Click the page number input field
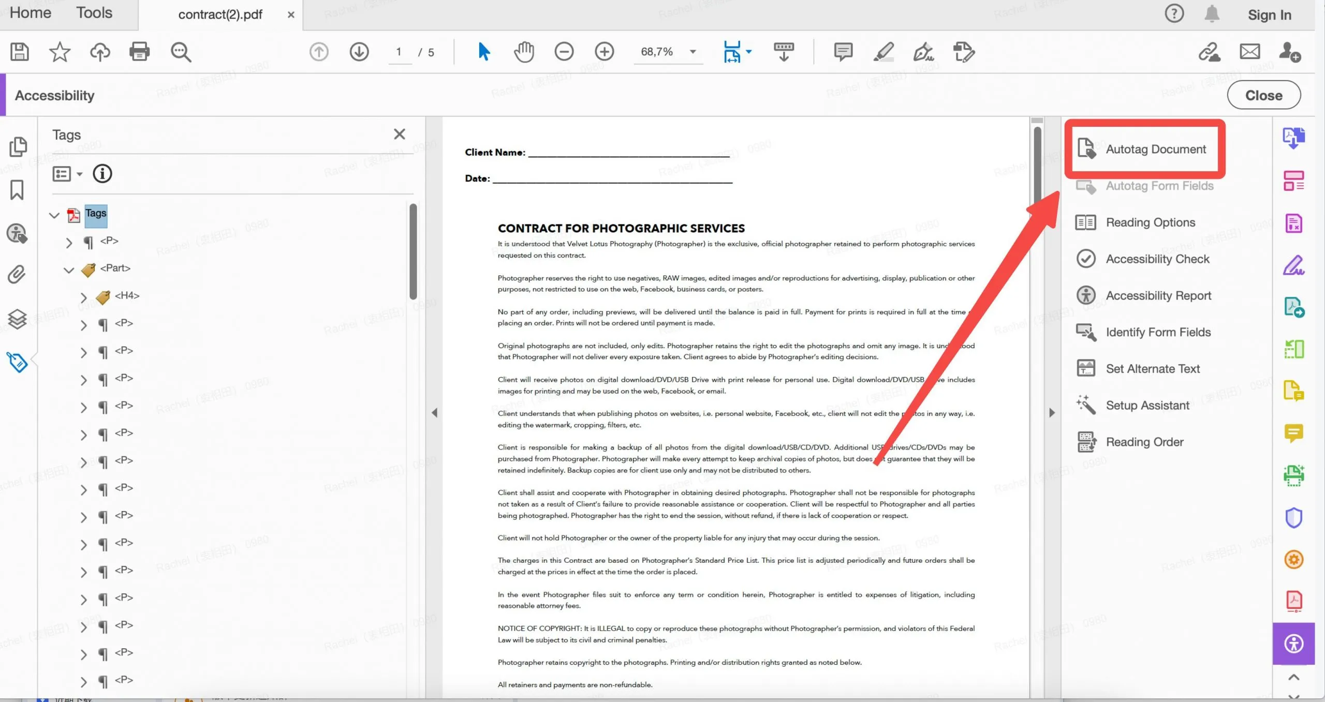 click(x=399, y=52)
